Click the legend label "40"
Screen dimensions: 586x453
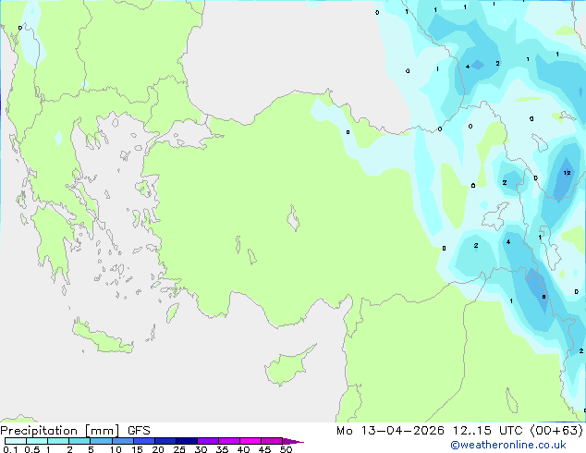coord(243,449)
